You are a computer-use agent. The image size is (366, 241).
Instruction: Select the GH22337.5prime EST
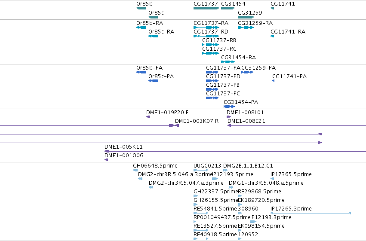(x=196, y=196)
